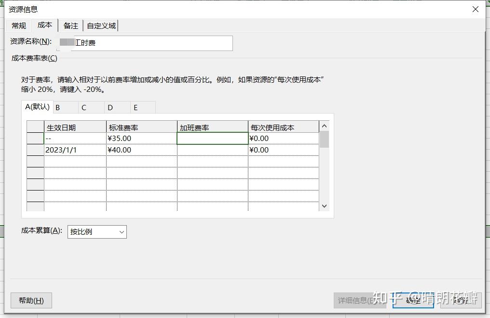Switch to the 常规 tab
Image resolution: width=490 pixels, height=318 pixels.
18,25
